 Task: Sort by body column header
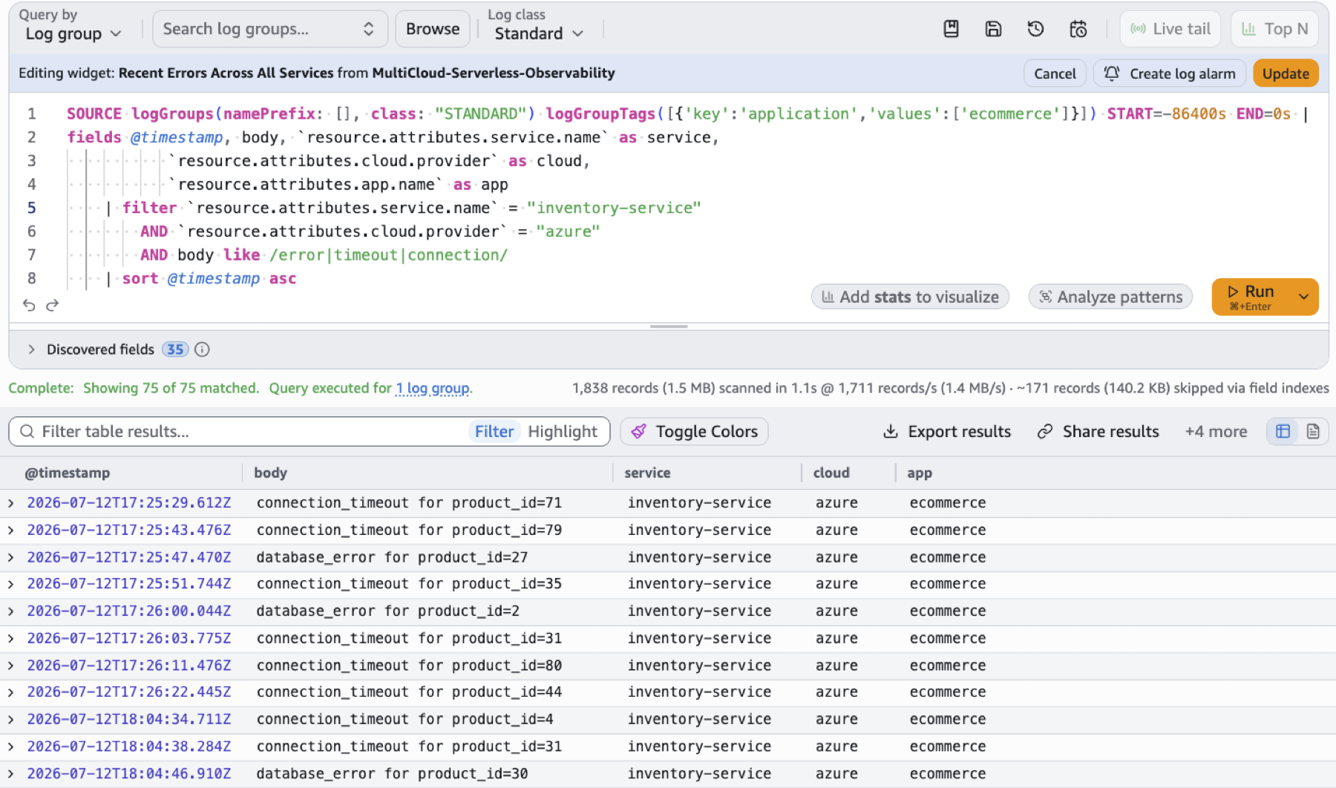(270, 473)
